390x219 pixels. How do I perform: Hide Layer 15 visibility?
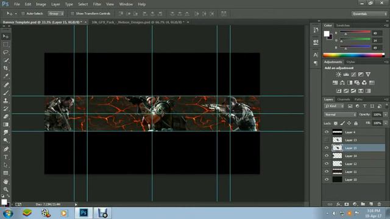pos(327,148)
